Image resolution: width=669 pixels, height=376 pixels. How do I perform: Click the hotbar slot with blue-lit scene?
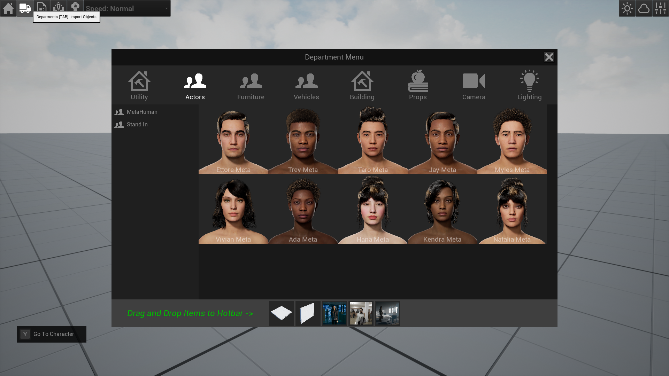(x=334, y=313)
